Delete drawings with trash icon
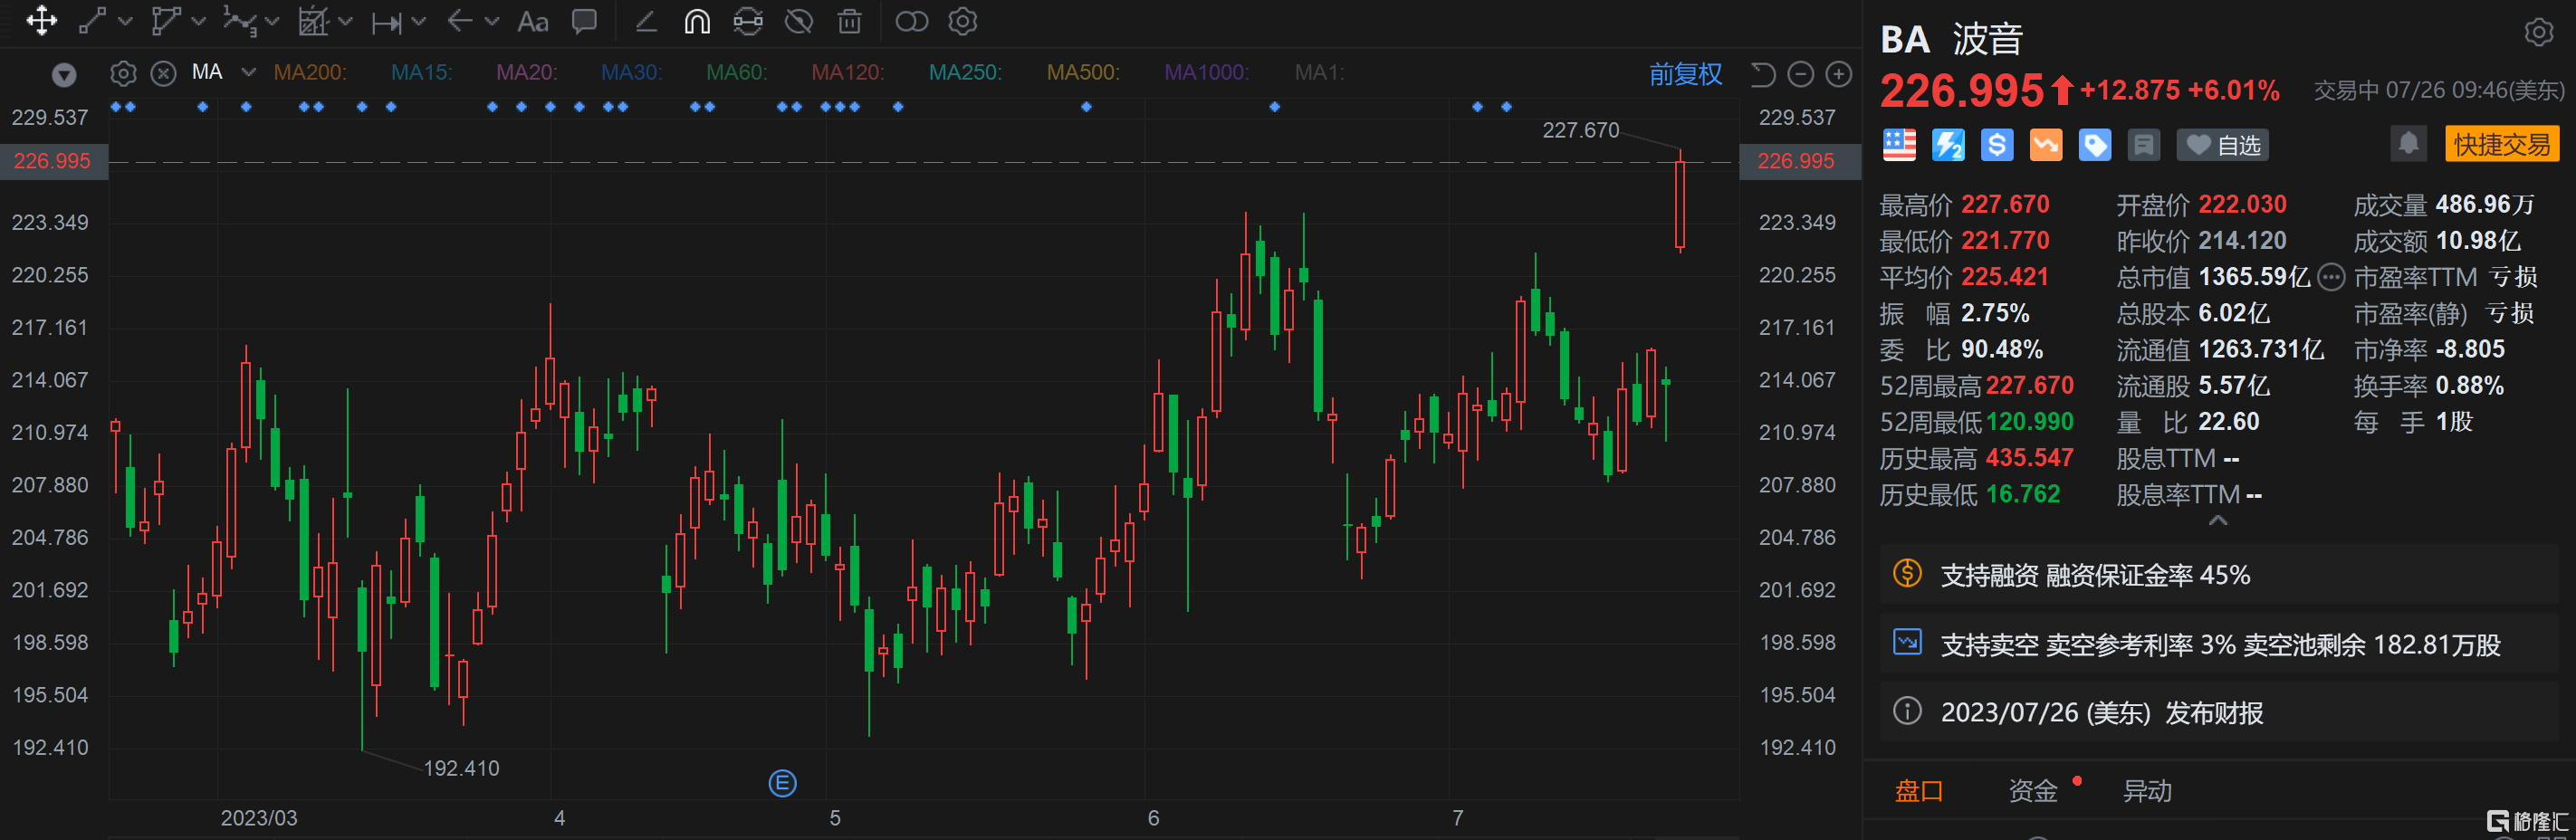Viewport: 2576px width, 840px height. [x=849, y=21]
